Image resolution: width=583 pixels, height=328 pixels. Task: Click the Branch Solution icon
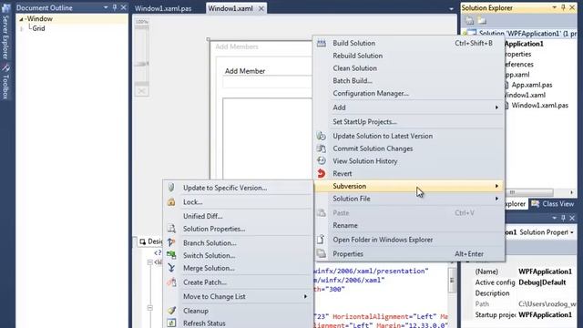tap(171, 242)
